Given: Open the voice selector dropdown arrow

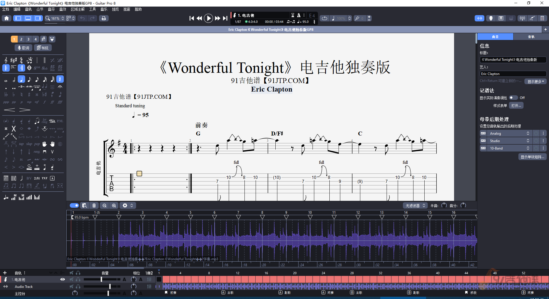Looking at the screenshot, I should click(x=52, y=39).
